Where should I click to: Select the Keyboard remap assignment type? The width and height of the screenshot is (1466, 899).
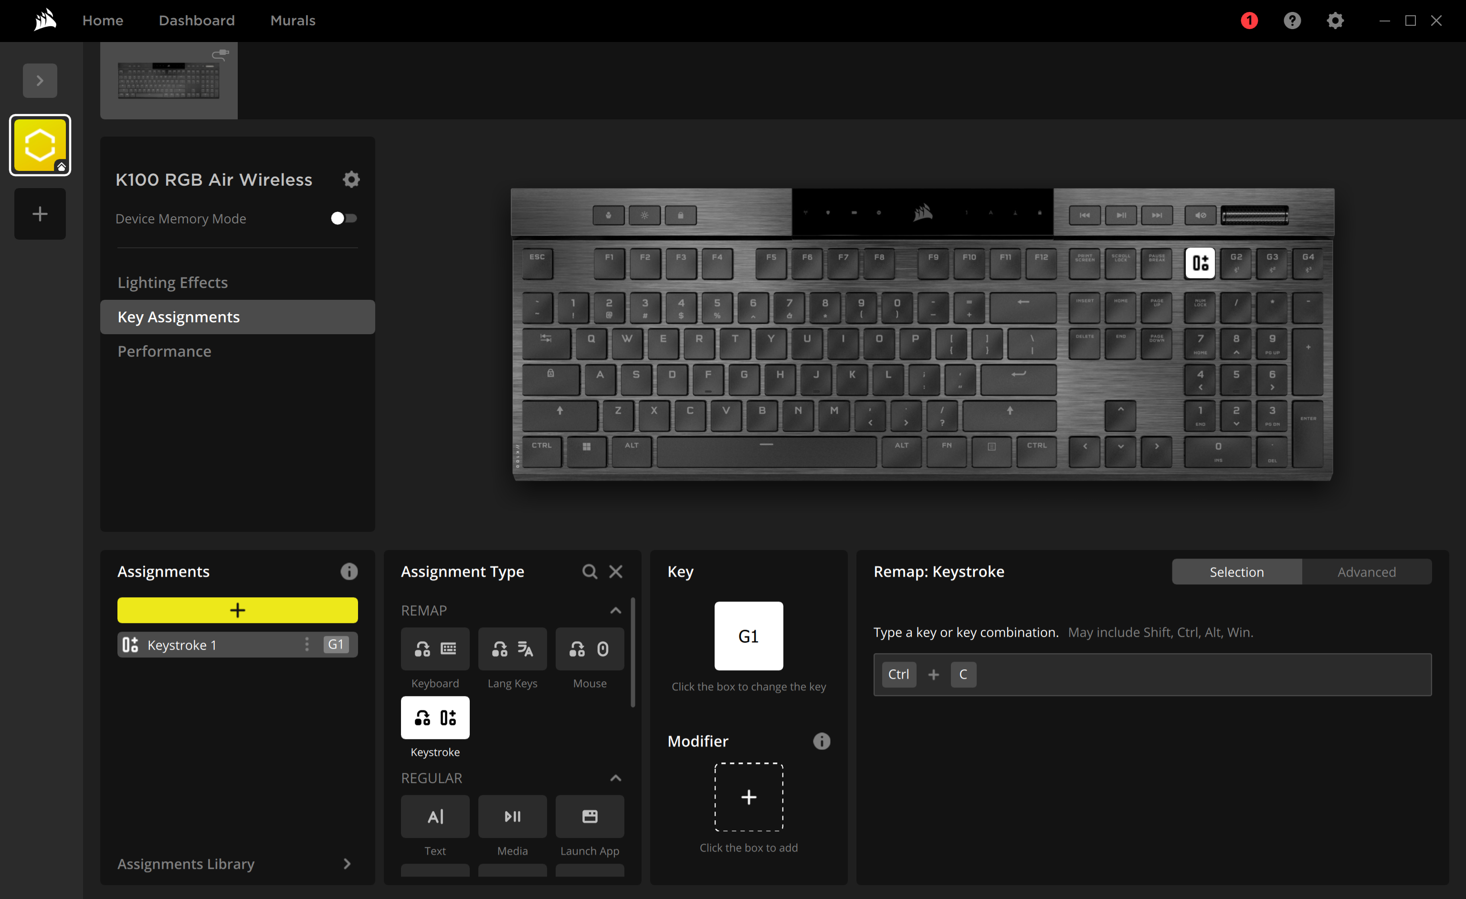click(x=435, y=648)
